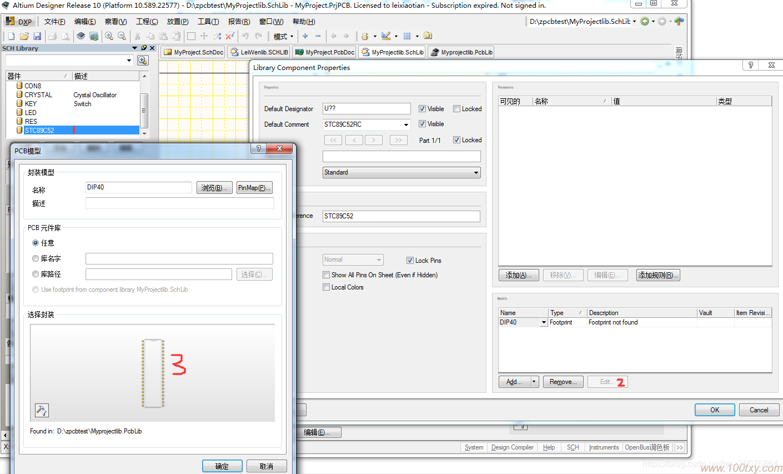Click the print icon in toolbar

coord(52,36)
